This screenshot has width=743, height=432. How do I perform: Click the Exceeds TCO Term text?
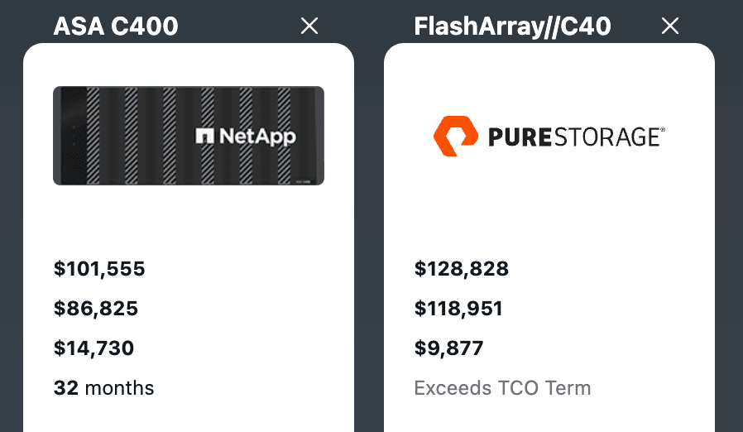click(x=502, y=388)
